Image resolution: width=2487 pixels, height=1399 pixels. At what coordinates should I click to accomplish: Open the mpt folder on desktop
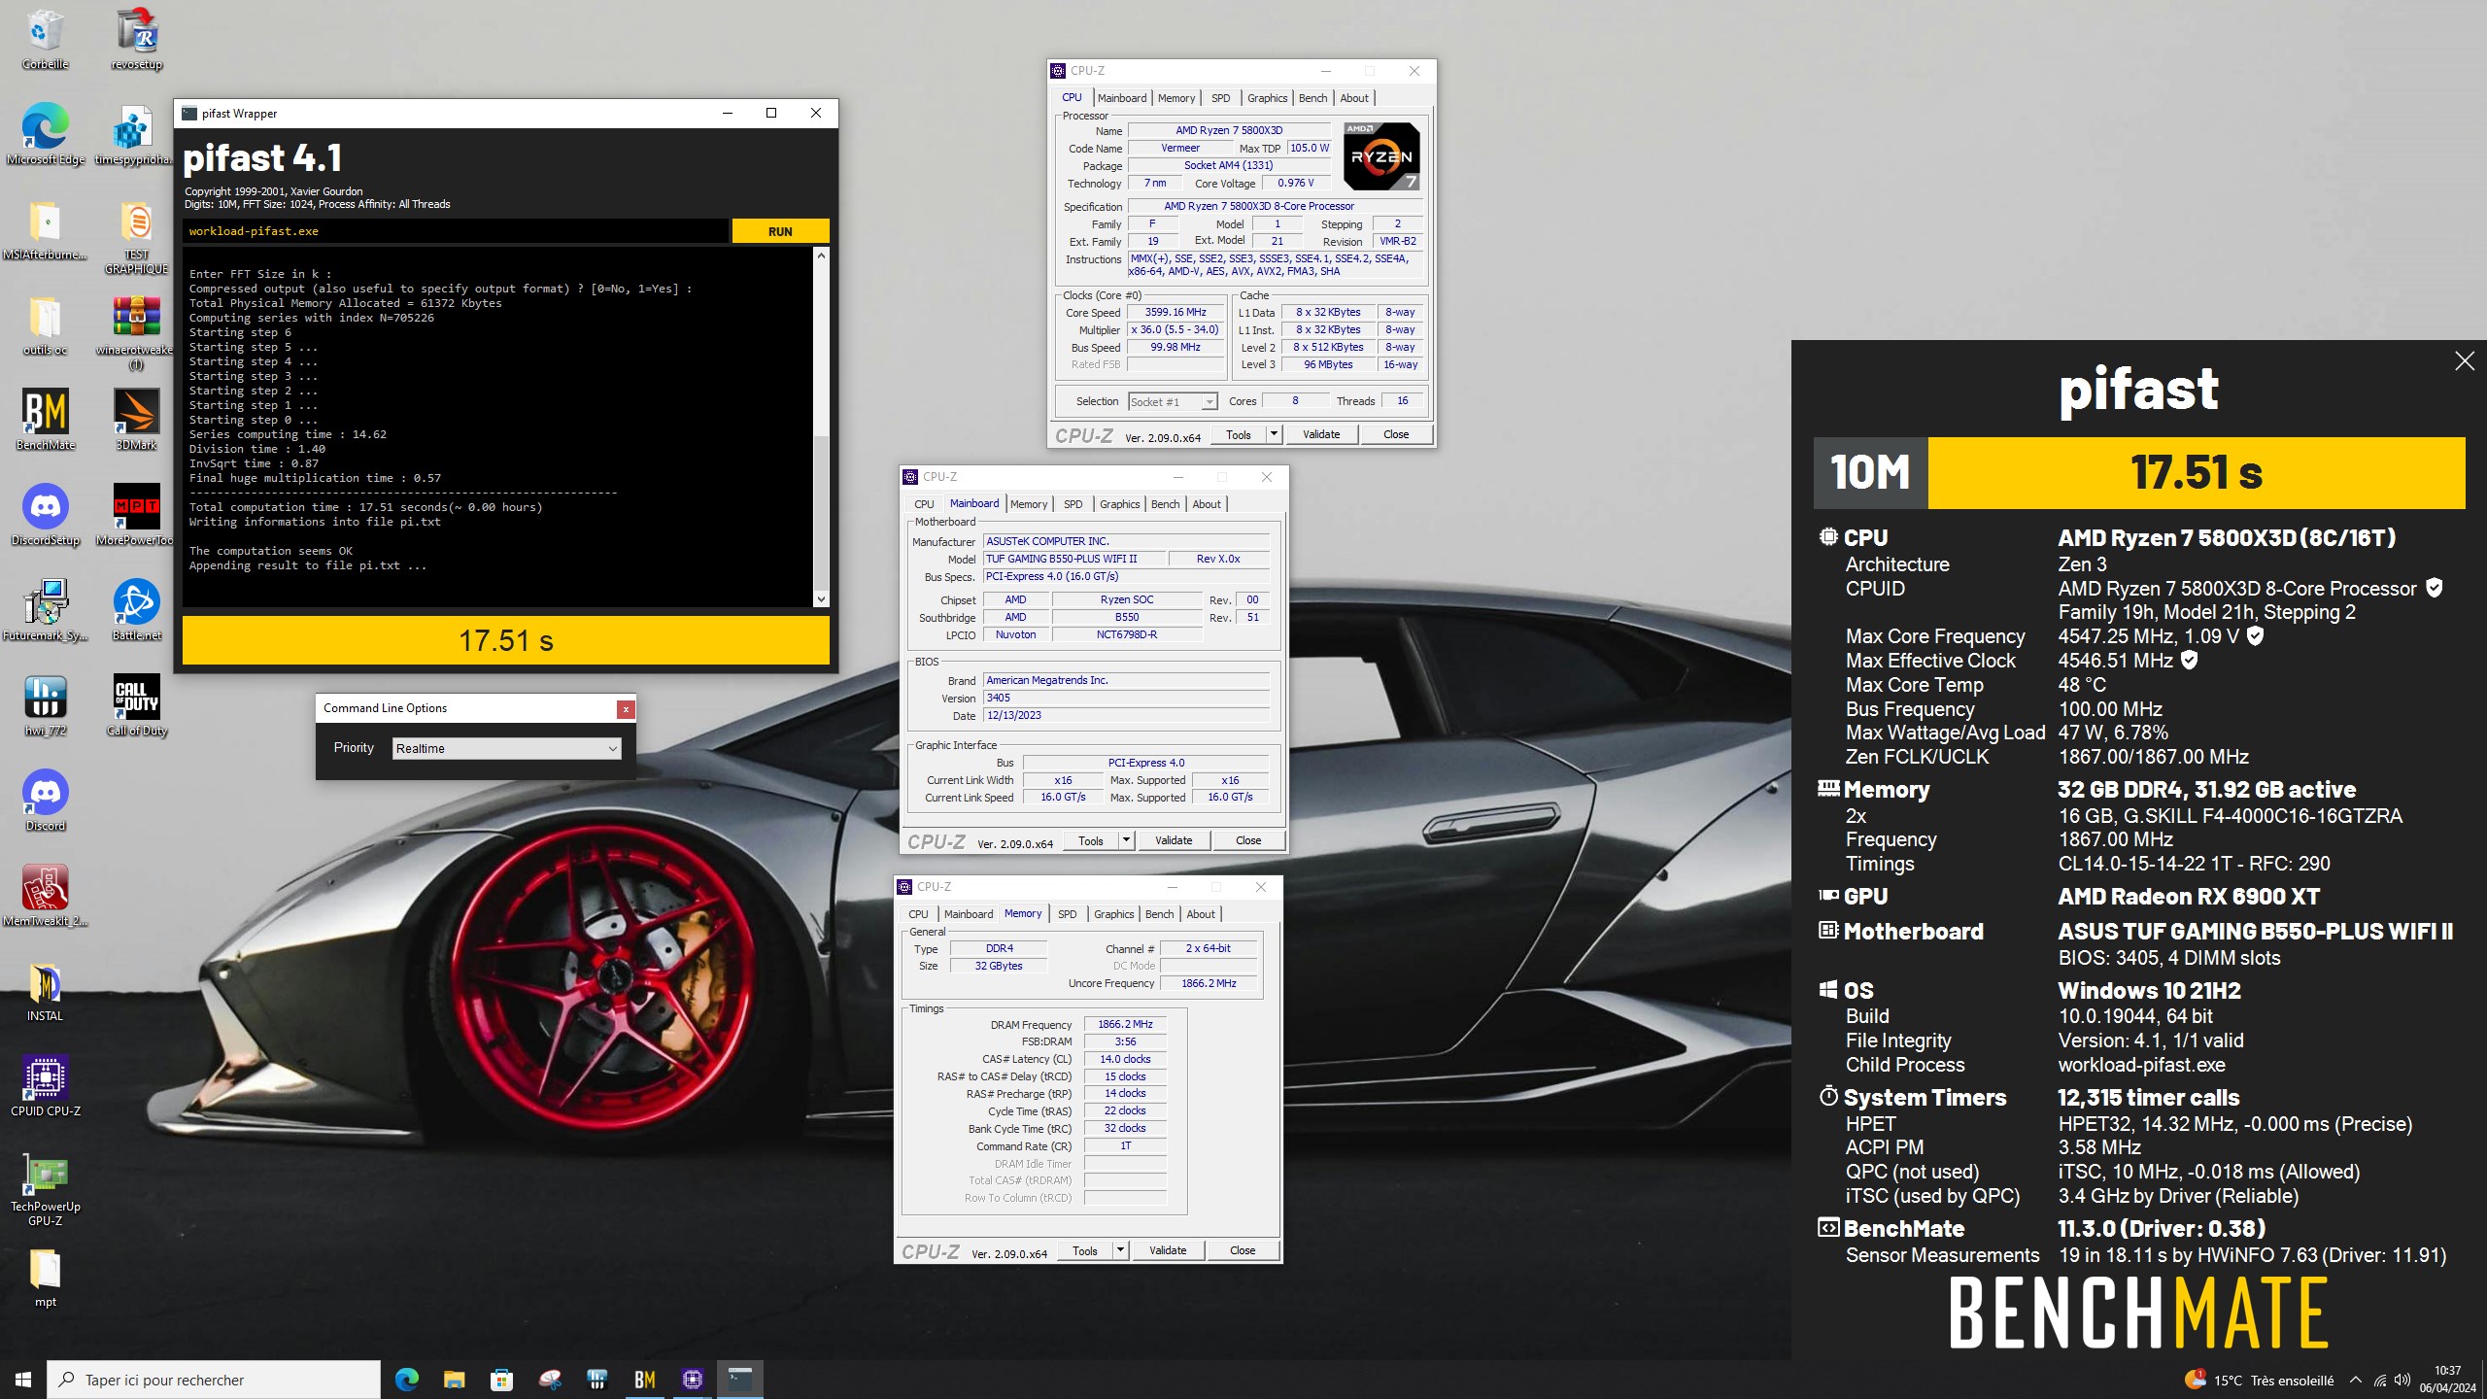[45, 1277]
